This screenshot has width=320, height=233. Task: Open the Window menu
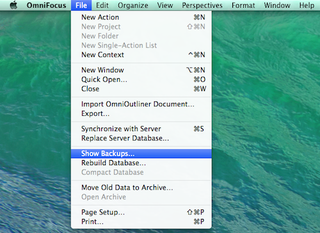tap(277, 5)
